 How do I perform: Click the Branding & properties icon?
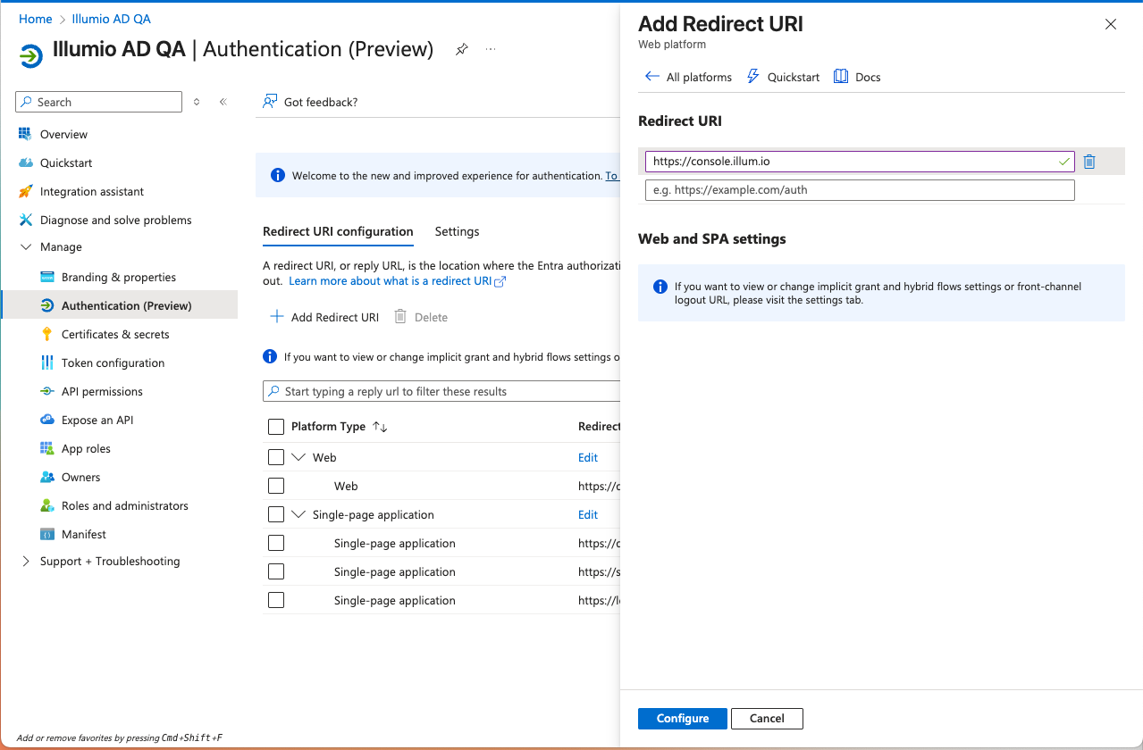pyautogui.click(x=46, y=277)
